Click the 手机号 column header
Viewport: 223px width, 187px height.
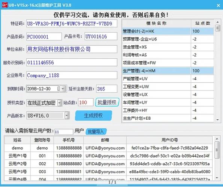[x=69, y=140]
